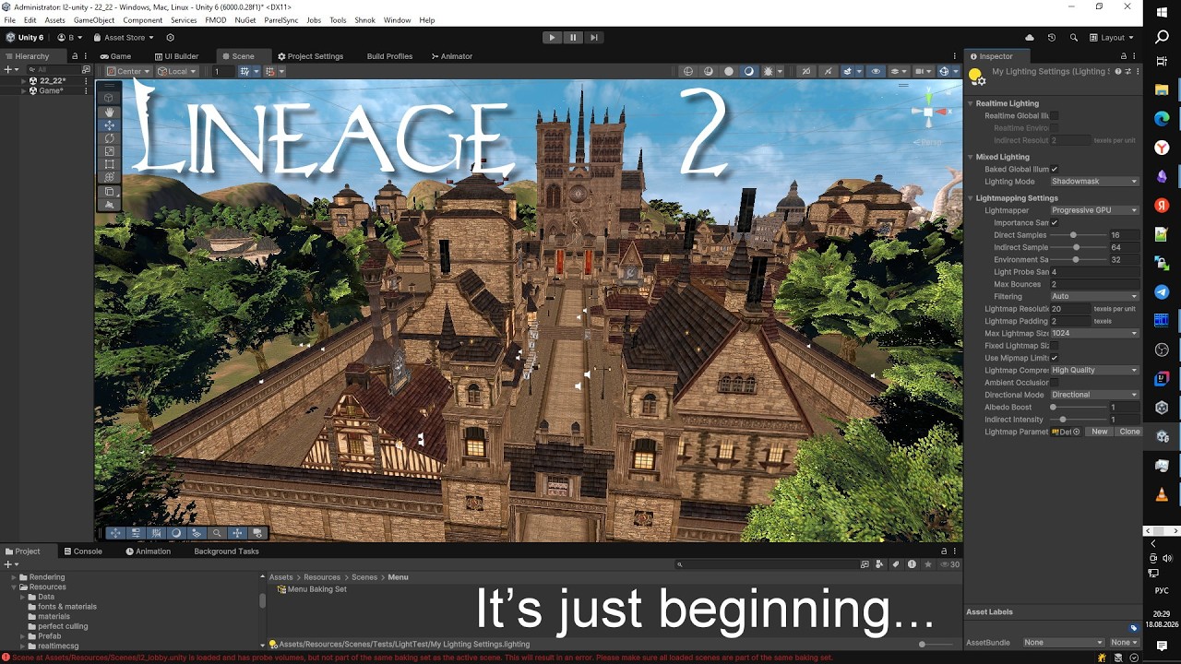The image size is (1181, 664).
Task: Select the Rect transform tool
Action: click(x=109, y=164)
